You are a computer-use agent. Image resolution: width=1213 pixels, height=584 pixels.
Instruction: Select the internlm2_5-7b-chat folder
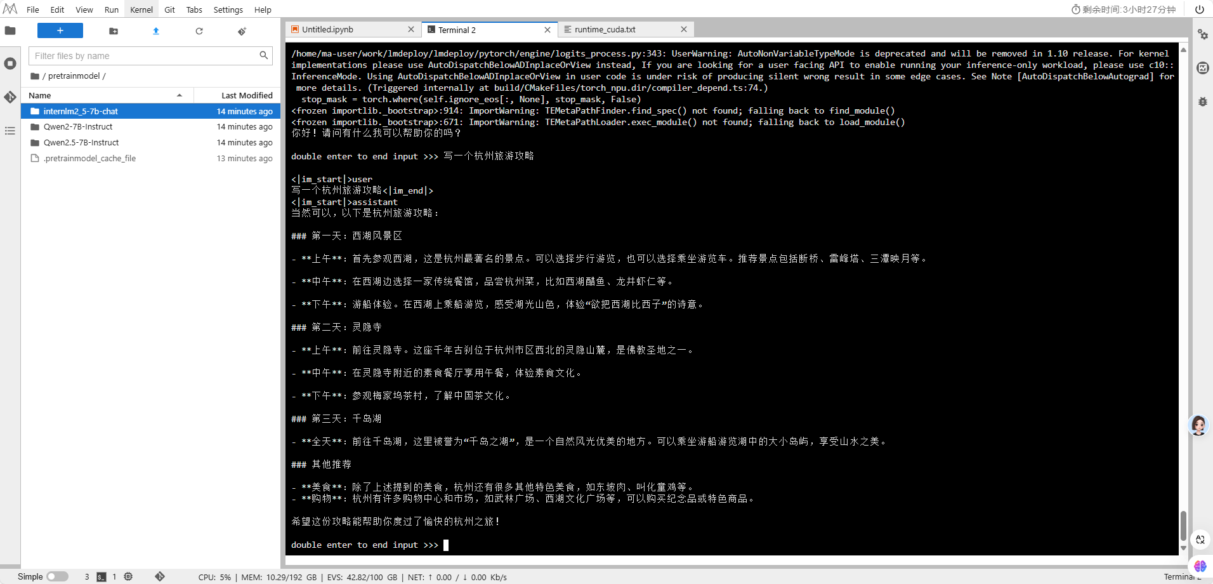point(151,111)
